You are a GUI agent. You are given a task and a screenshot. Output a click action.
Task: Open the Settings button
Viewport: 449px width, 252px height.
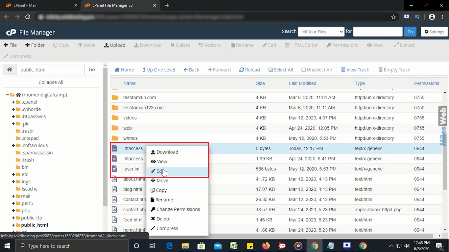434,31
